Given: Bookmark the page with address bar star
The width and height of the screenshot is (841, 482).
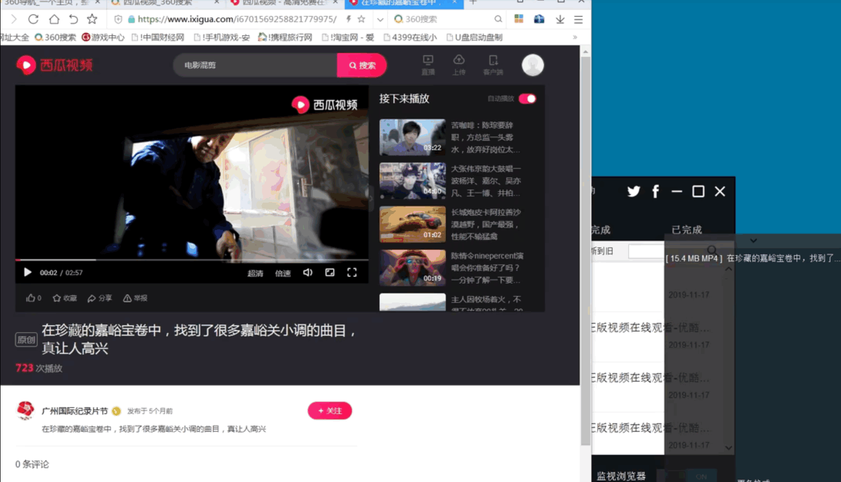Looking at the screenshot, I should tap(361, 19).
